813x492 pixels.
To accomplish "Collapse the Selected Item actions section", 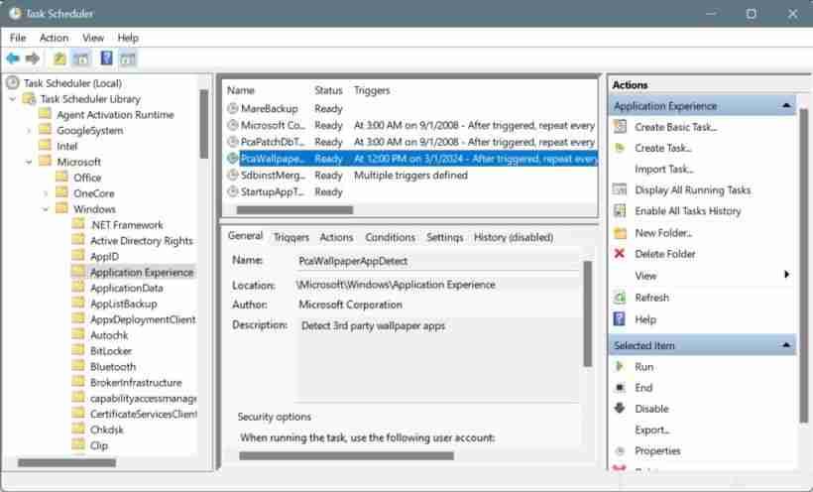I will 786,345.
